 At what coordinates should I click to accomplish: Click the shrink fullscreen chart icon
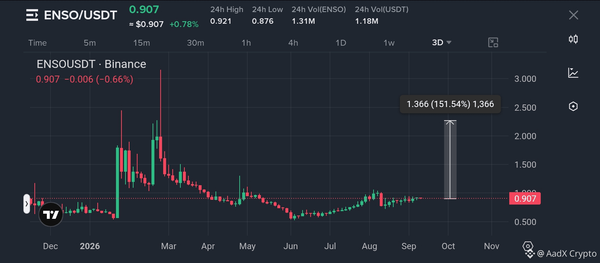click(493, 43)
